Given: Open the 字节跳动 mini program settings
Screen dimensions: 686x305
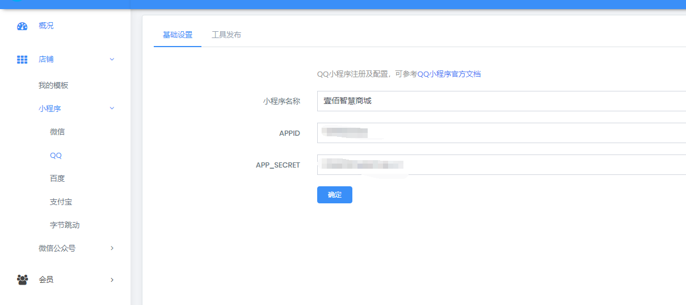Looking at the screenshot, I should pos(65,225).
